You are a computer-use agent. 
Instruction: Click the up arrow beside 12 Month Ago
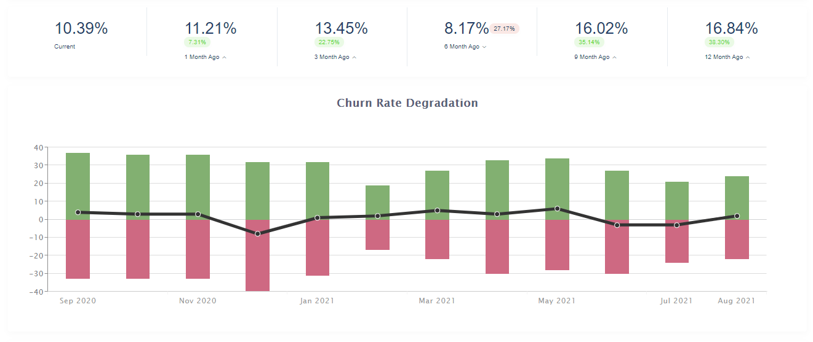[x=748, y=57]
